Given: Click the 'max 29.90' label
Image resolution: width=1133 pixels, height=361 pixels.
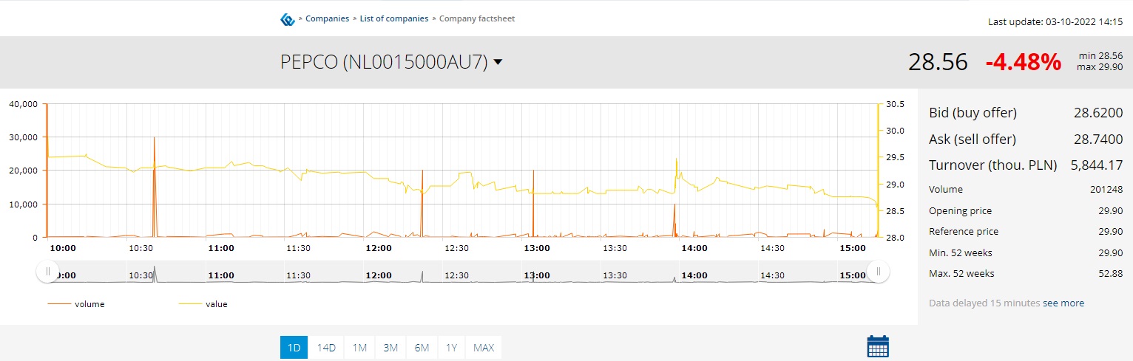Looking at the screenshot, I should click(1100, 68).
